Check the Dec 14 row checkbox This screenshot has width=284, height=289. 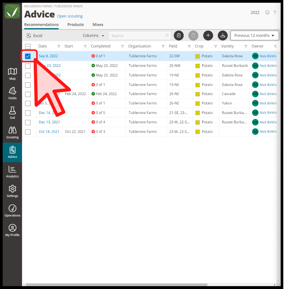(28, 113)
